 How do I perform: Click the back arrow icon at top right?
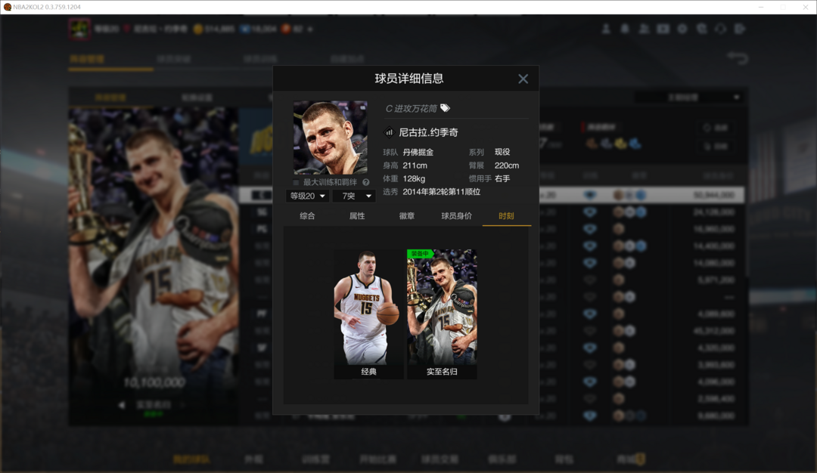click(737, 58)
